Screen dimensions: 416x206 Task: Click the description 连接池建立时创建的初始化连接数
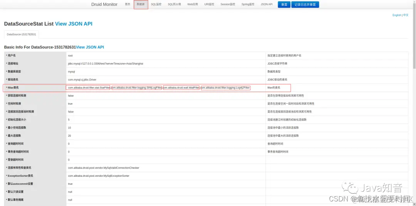point(287,120)
